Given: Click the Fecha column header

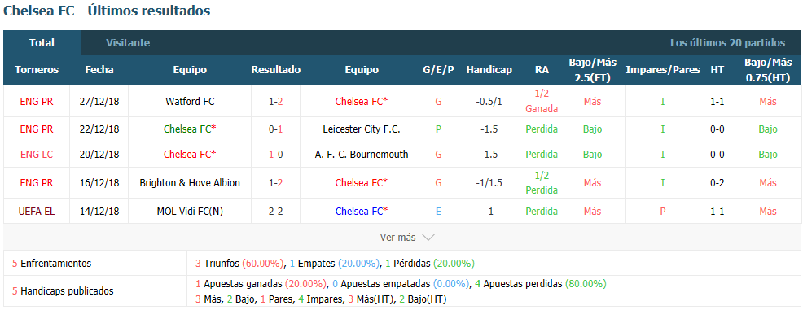Looking at the screenshot, I should pos(99,70).
